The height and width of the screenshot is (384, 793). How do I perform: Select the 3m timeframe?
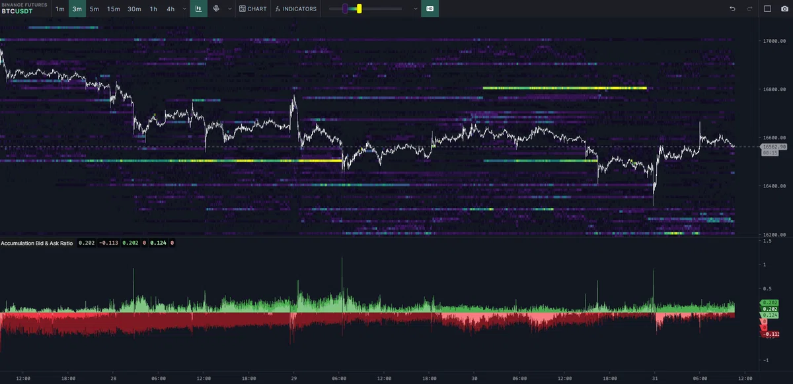[x=77, y=9]
